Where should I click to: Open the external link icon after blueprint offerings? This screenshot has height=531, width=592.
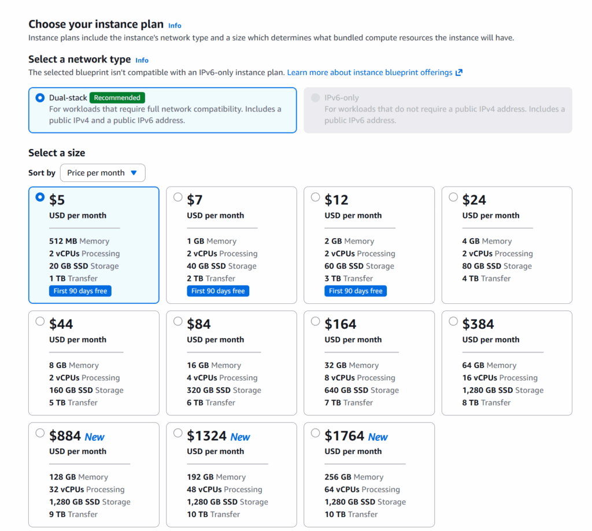coord(459,73)
